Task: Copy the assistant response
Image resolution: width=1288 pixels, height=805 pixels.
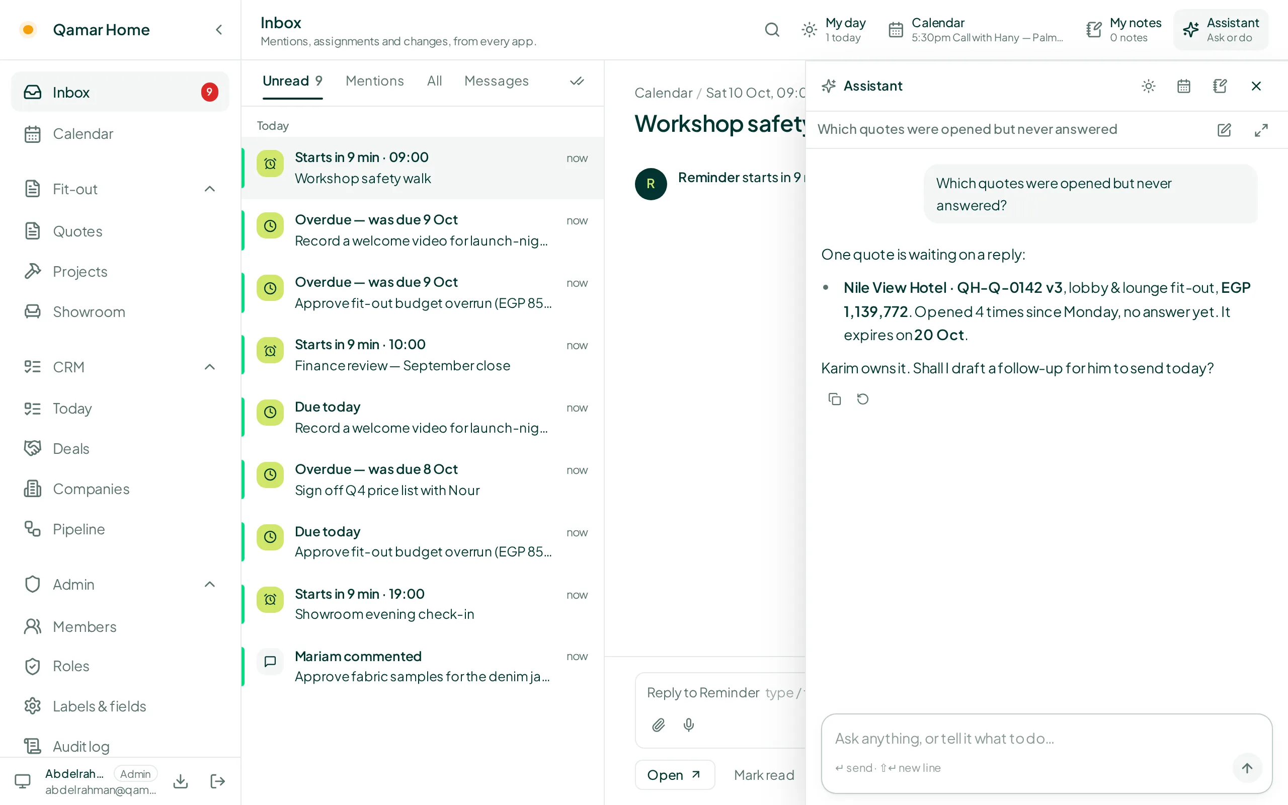Action: 835,399
